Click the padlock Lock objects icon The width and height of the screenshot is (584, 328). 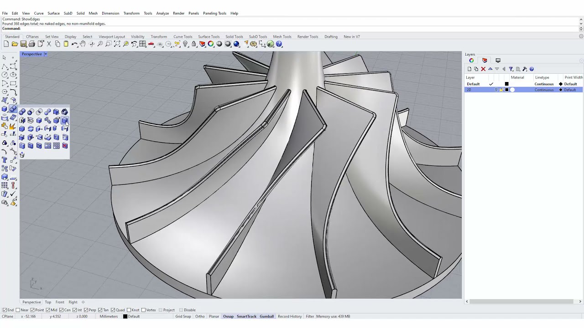194,44
